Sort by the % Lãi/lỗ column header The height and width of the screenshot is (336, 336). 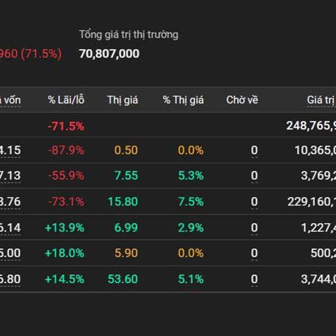point(66,100)
